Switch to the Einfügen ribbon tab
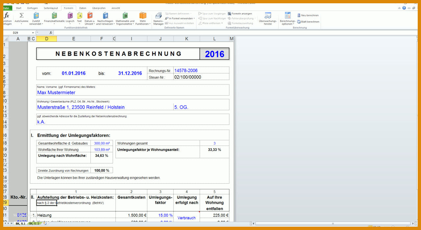The height and width of the screenshot is (230, 421). [x=33, y=8]
